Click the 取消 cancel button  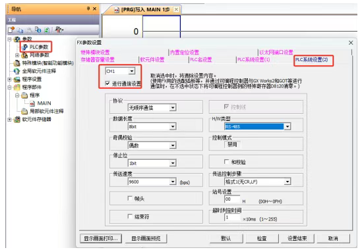333,238
